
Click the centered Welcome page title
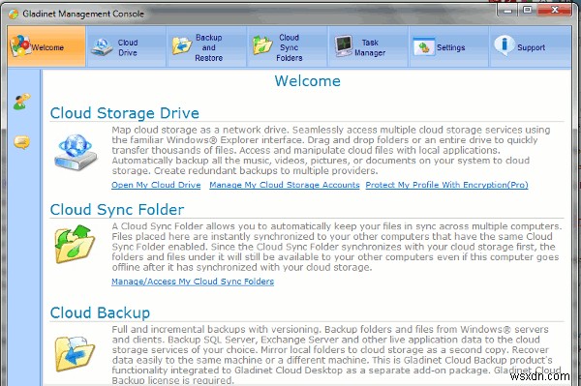click(x=308, y=81)
